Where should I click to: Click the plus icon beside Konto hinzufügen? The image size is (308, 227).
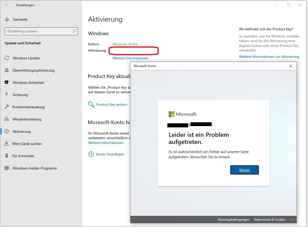[x=91, y=154]
